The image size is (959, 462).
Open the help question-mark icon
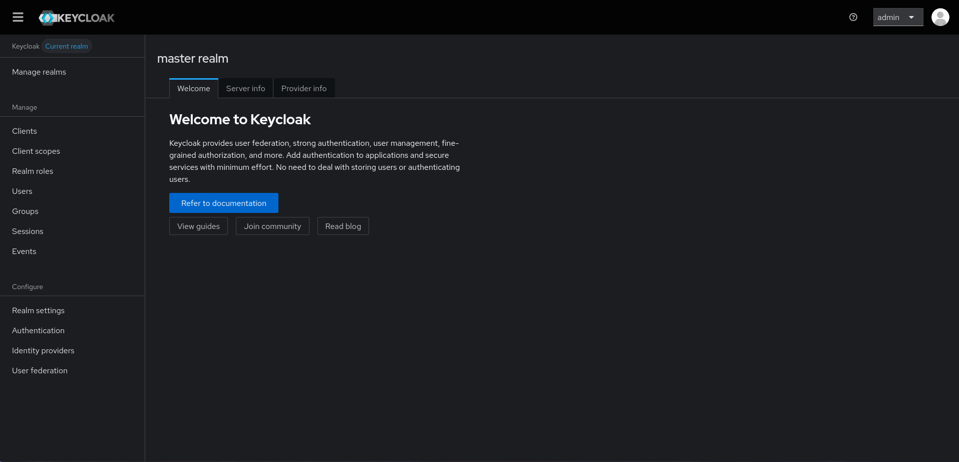(853, 18)
